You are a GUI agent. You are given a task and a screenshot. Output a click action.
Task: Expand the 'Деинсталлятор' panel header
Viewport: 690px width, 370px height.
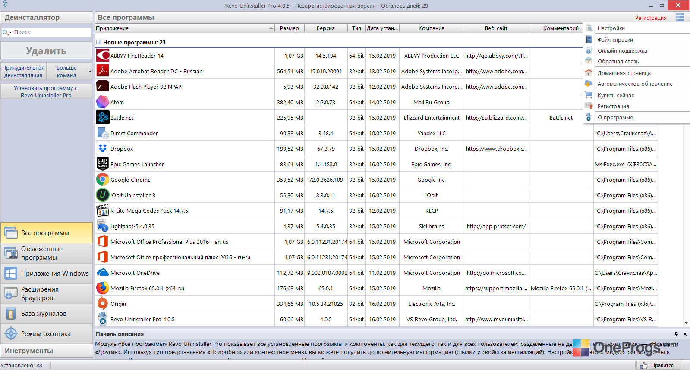pyautogui.click(x=47, y=17)
